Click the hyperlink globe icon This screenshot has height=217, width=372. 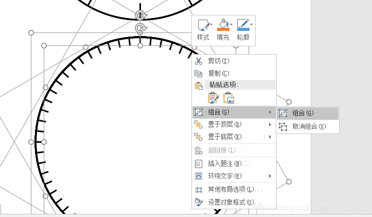(x=198, y=151)
